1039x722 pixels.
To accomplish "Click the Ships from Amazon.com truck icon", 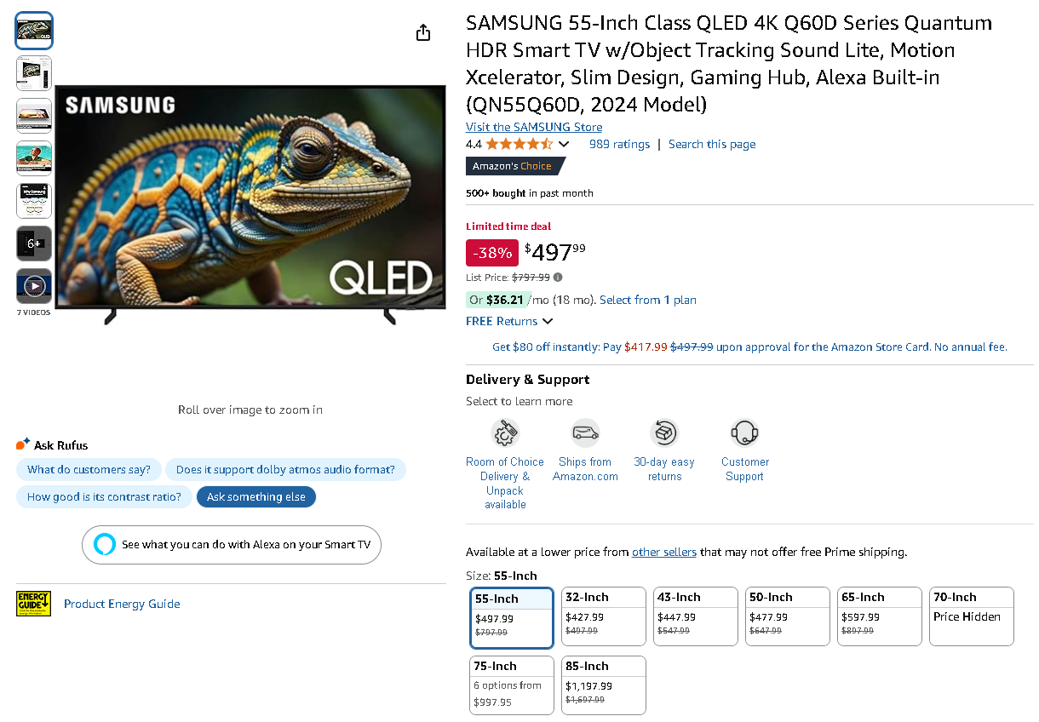I will click(x=584, y=433).
